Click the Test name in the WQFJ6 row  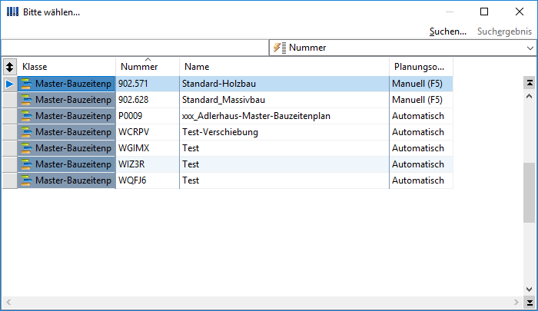click(191, 180)
